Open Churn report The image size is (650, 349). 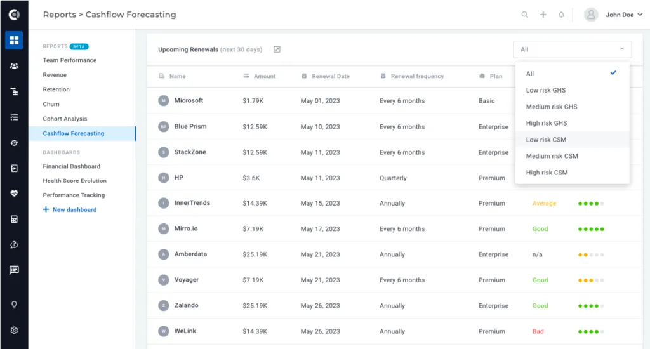[x=51, y=104]
